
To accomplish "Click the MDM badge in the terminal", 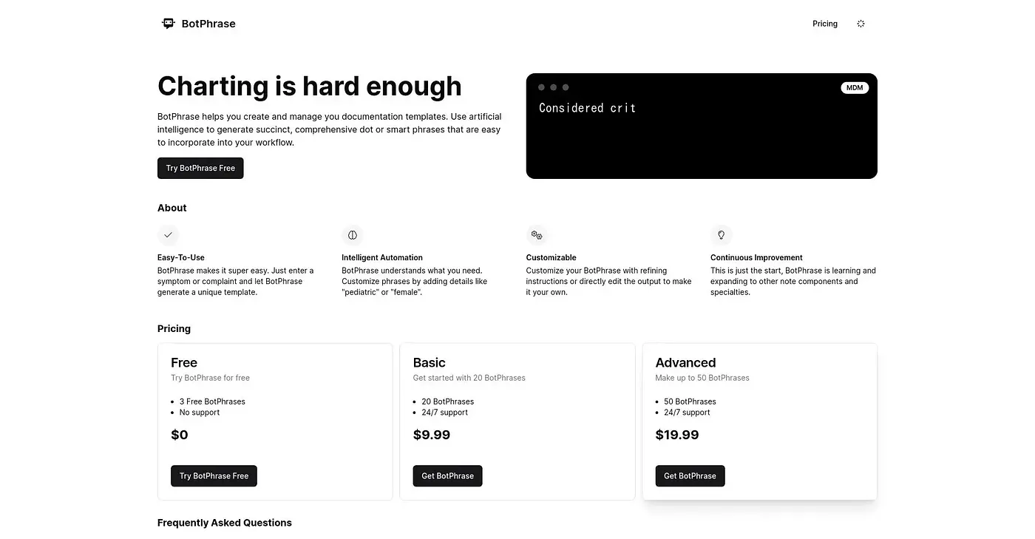I will tap(855, 88).
